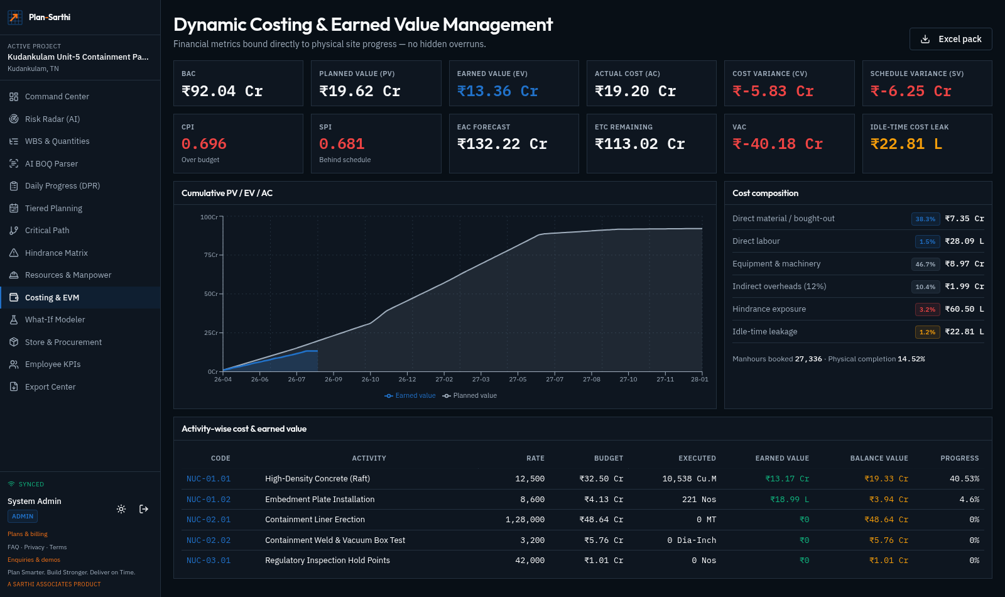Select the active project Kudankulam Unit-5
Screen dimensions: 1005x597
[x=78, y=57]
